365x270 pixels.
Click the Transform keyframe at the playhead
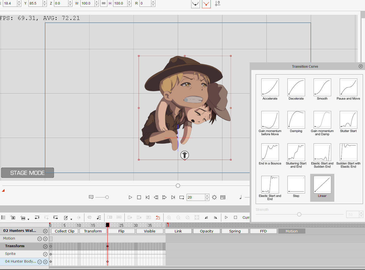[107, 246]
